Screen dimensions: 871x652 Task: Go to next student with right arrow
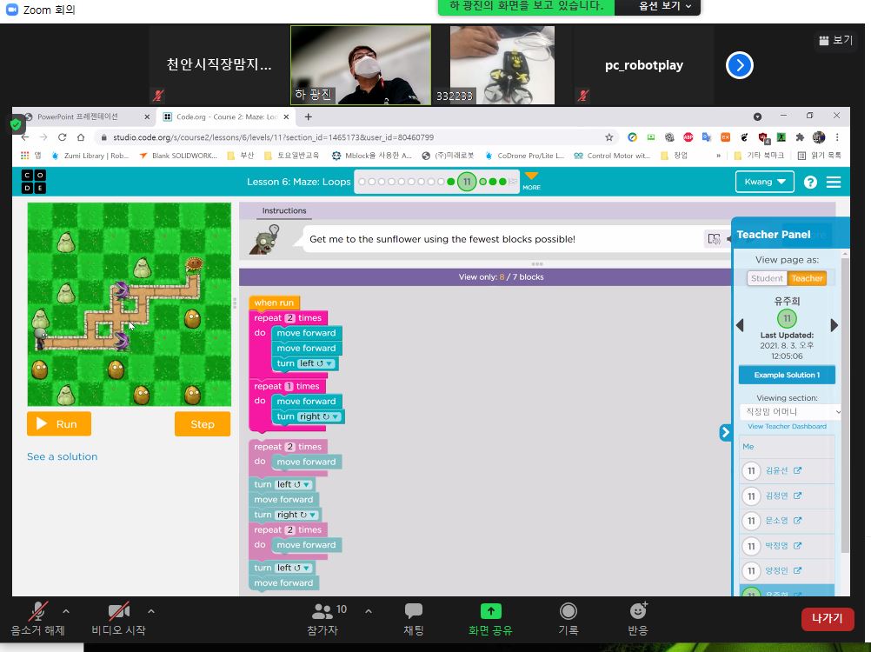coord(834,325)
